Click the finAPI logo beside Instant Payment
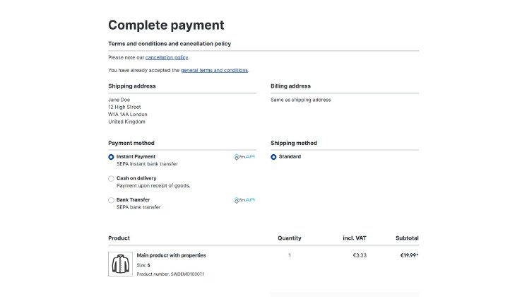The height and width of the screenshot is (297, 527). 244,157
